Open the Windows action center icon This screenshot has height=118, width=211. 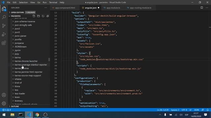[205, 115]
